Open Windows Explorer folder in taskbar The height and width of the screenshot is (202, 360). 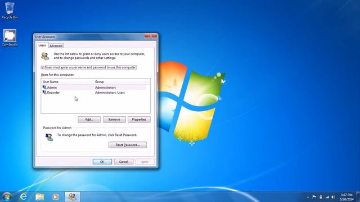(40, 197)
